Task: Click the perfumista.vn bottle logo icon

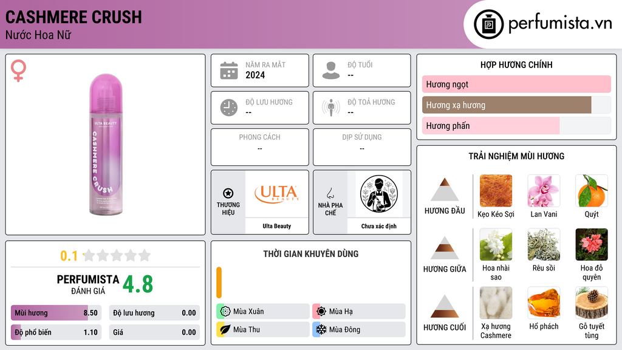Action: point(488,24)
